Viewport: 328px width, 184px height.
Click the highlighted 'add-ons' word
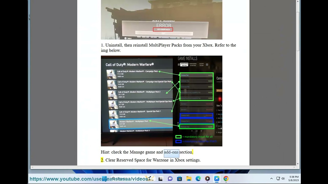click(171, 152)
